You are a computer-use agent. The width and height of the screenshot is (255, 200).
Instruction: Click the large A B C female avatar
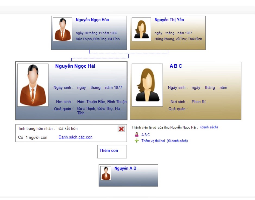click(x=147, y=85)
